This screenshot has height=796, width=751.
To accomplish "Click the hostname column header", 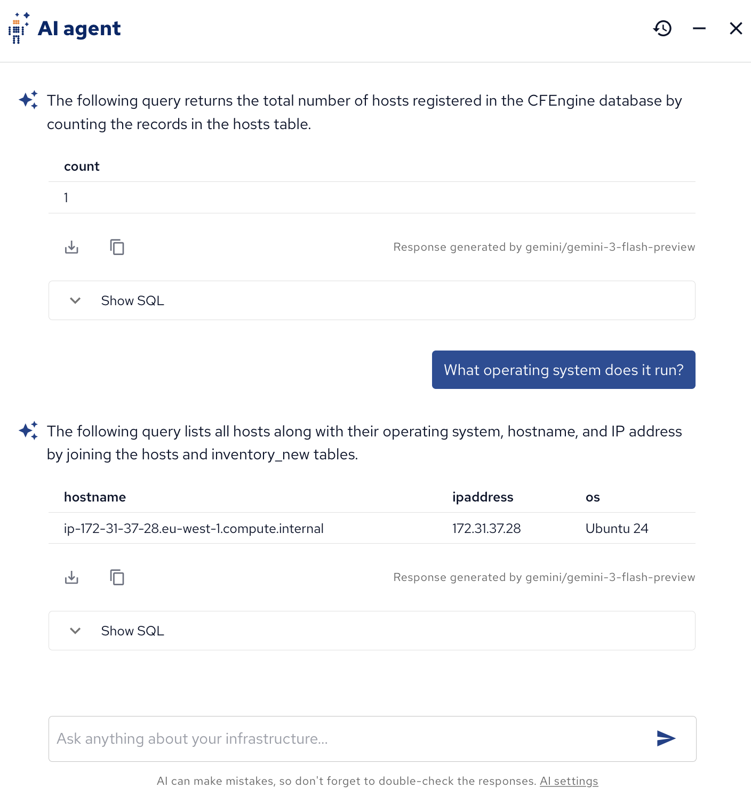I will [95, 497].
